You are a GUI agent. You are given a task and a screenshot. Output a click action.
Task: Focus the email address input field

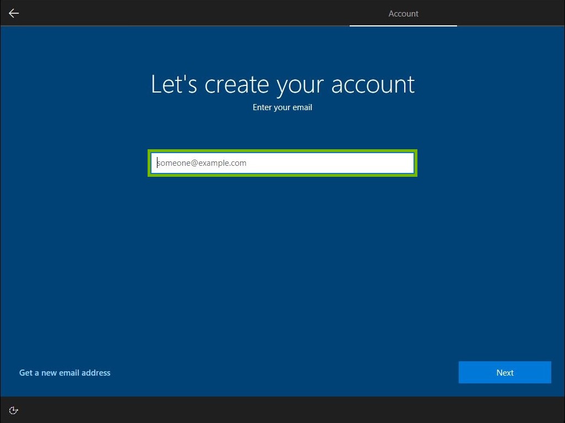pyautogui.click(x=282, y=163)
